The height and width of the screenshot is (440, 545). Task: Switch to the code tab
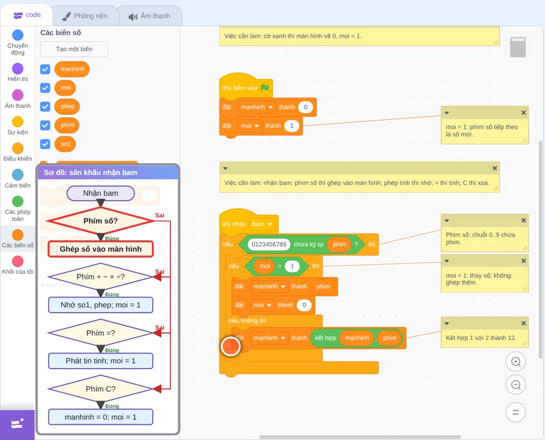(x=27, y=15)
